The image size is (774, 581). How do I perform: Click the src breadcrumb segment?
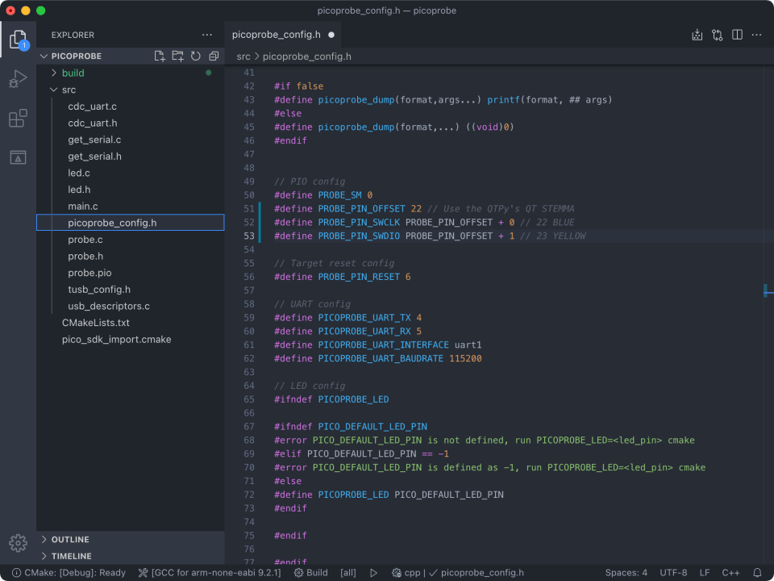click(x=243, y=56)
